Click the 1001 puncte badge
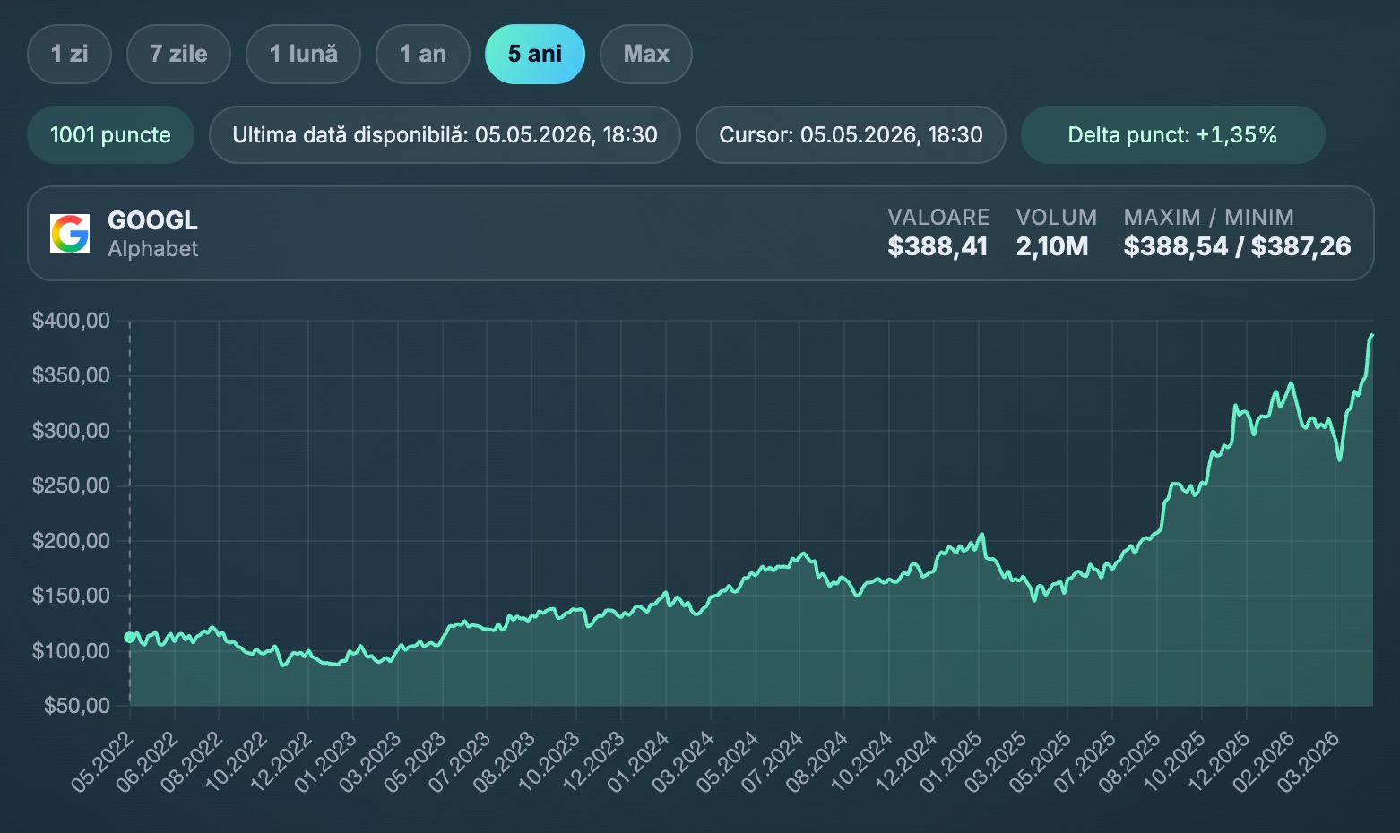 pyautogui.click(x=111, y=135)
